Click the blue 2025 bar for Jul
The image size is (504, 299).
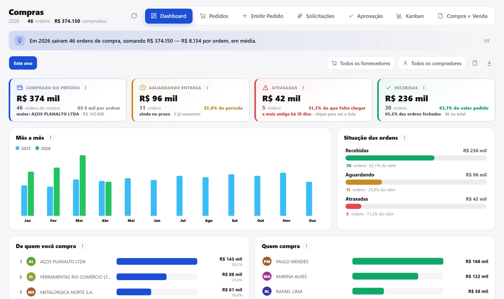[180, 196]
